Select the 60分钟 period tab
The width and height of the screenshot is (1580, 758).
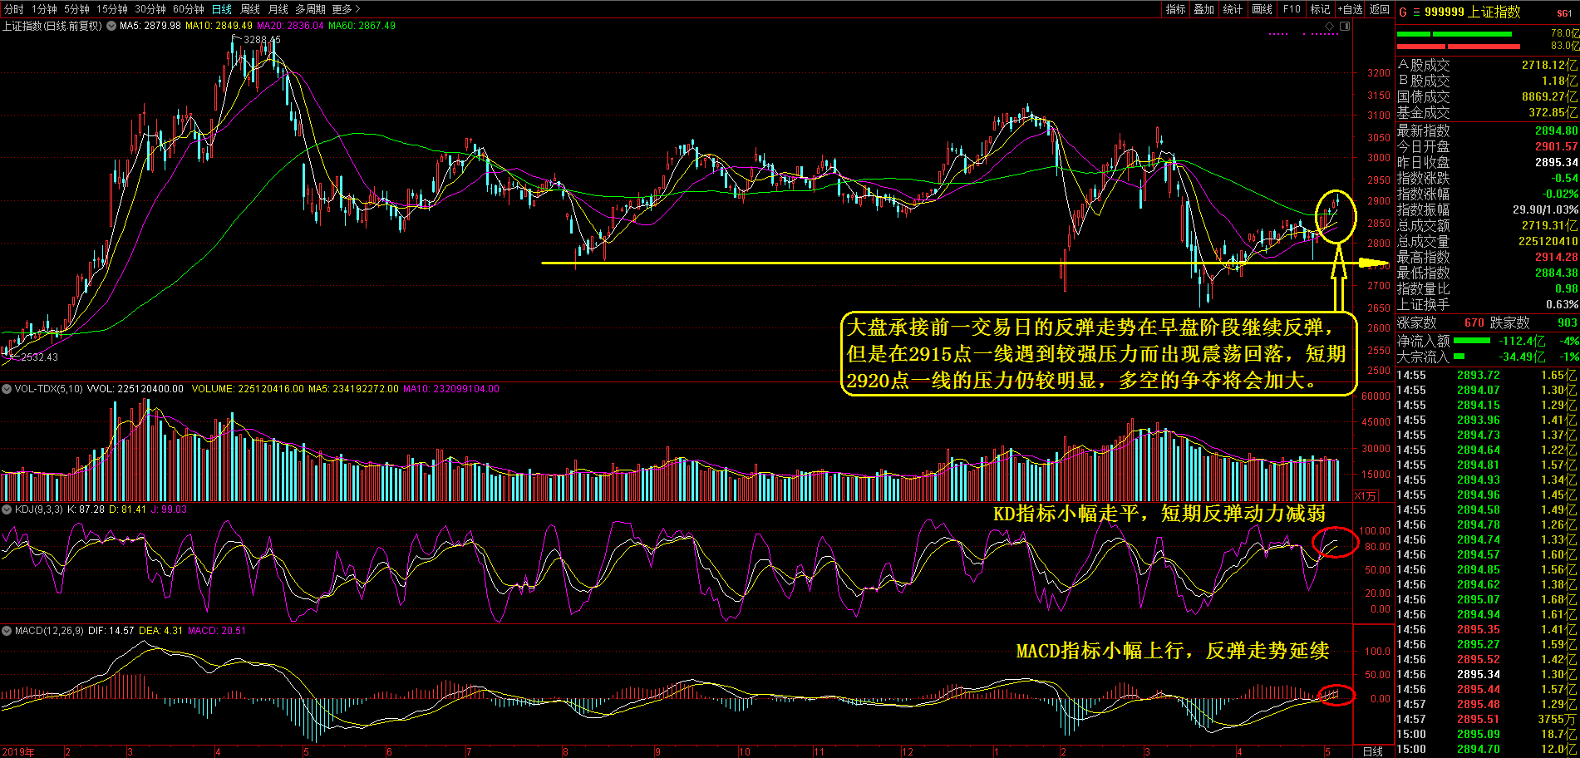click(x=189, y=9)
